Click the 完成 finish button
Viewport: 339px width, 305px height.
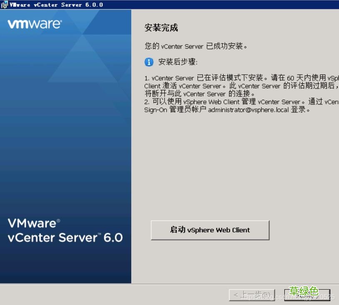[x=308, y=295]
